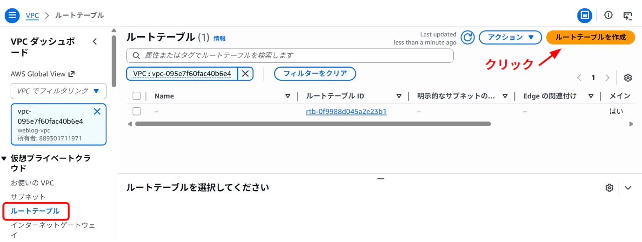
Task: Click the 情報 info link
Action: (220, 38)
